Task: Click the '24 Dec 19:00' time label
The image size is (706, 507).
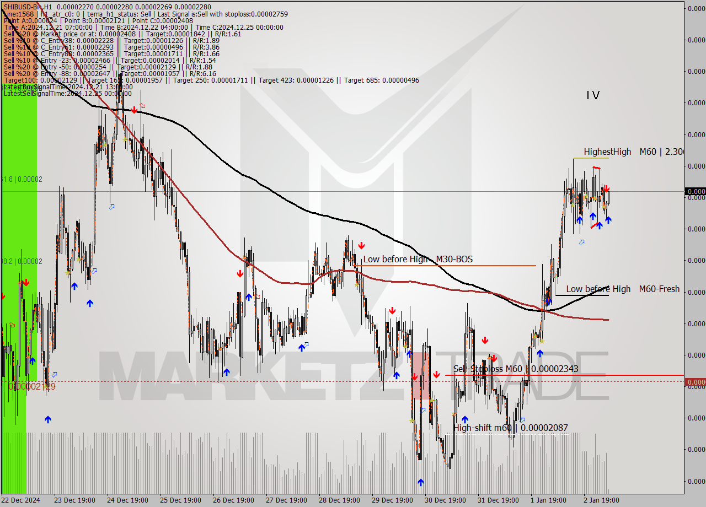Action: coord(127,500)
